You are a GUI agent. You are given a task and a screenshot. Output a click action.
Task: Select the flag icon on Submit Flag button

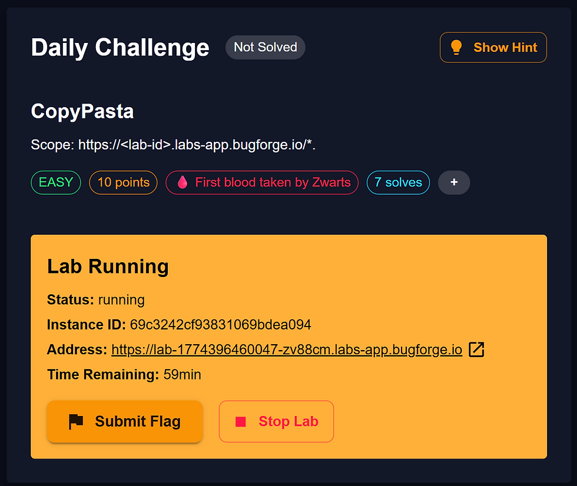(77, 421)
